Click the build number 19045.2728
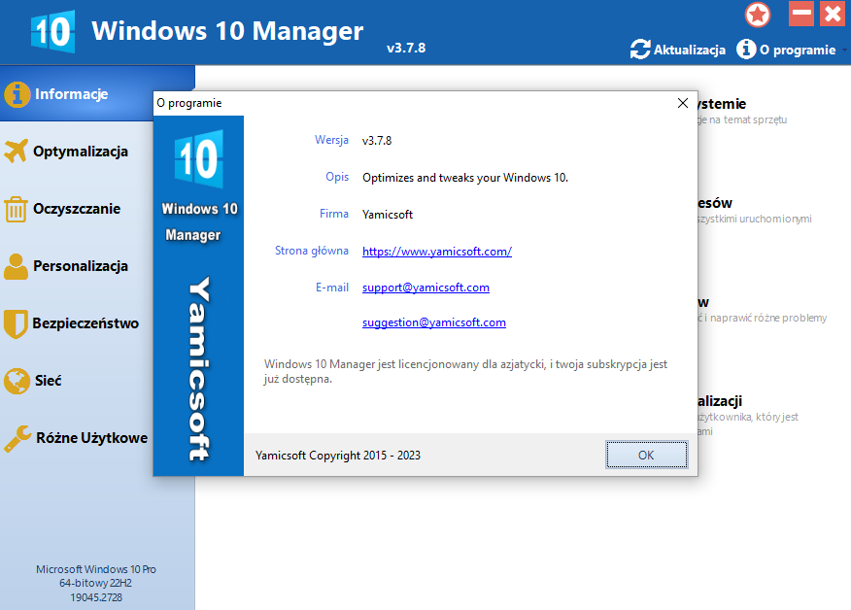Image resolution: width=851 pixels, height=610 pixels. coord(96,597)
